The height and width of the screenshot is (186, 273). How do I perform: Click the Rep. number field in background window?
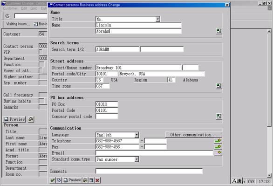[43, 83]
